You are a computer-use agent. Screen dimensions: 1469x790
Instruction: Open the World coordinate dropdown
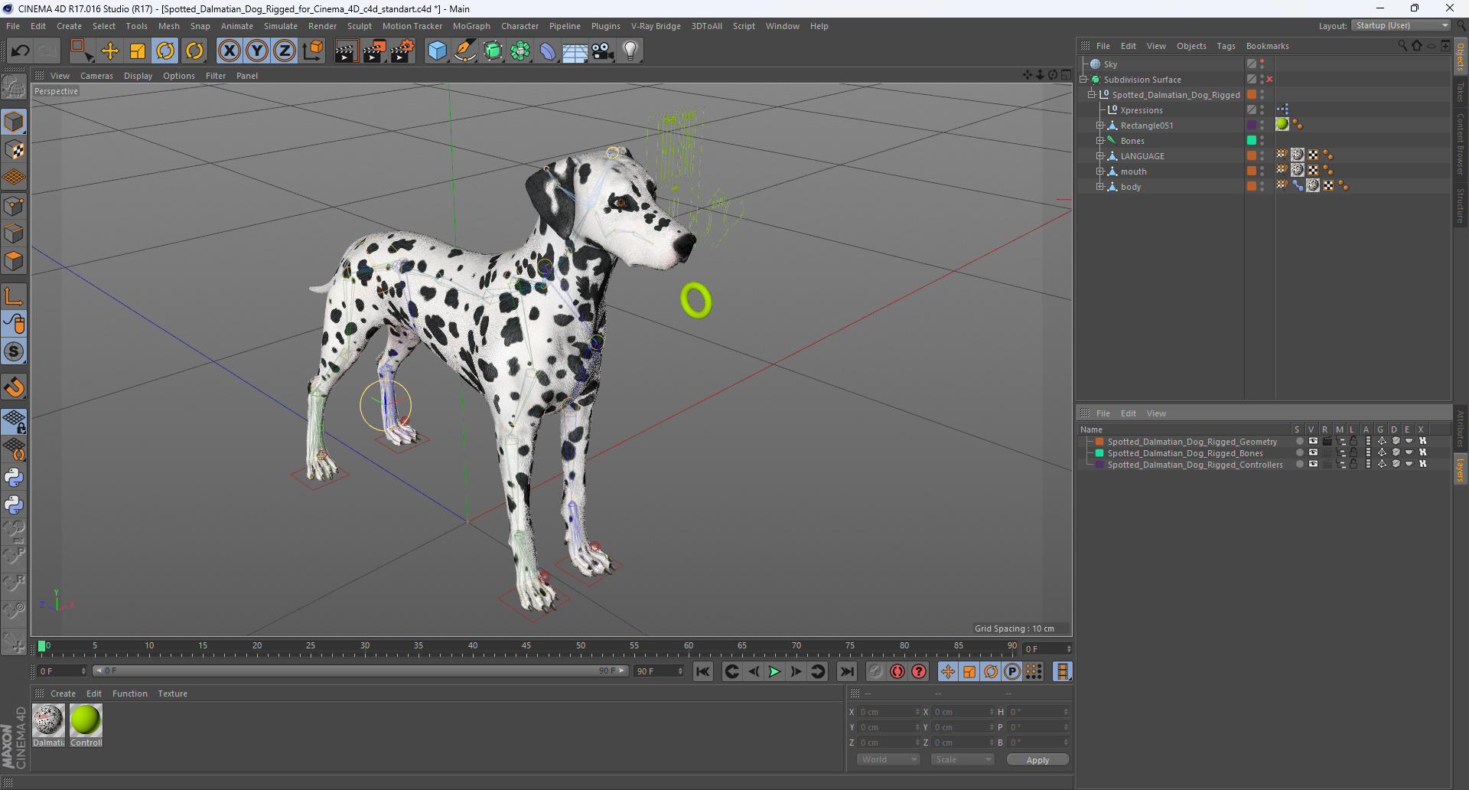pos(888,759)
